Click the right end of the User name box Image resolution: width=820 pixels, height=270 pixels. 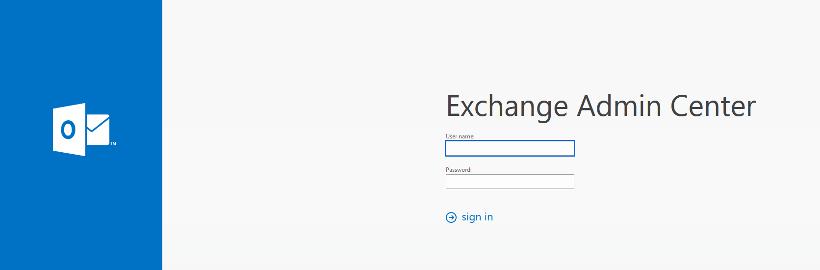click(569, 148)
